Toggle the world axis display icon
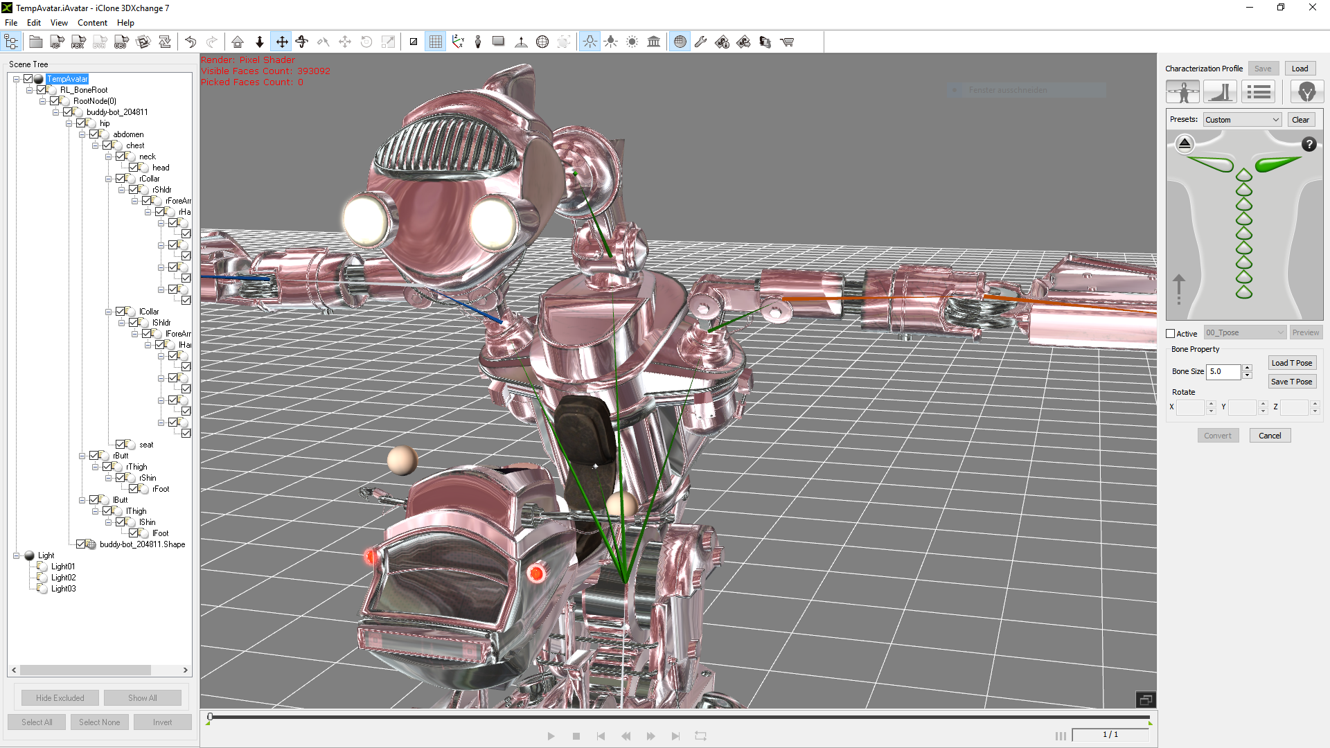1330x748 pixels. click(x=457, y=42)
